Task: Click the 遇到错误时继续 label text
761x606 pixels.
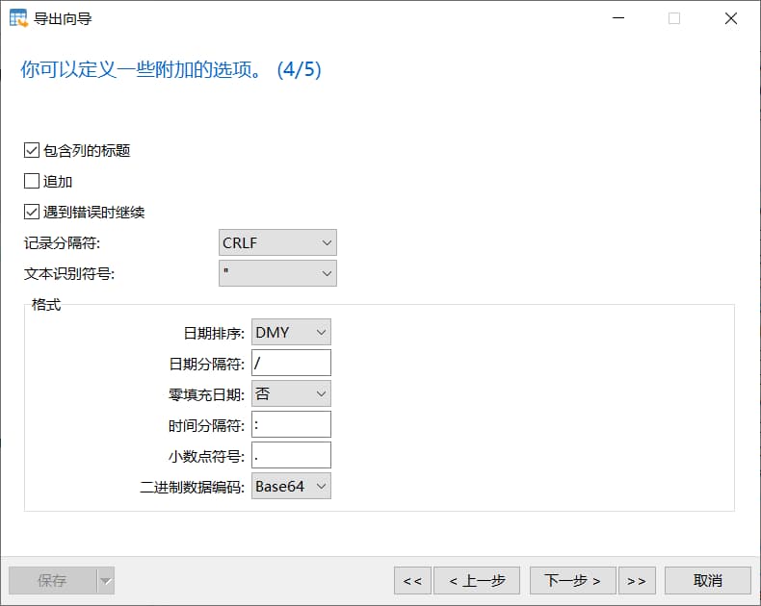Action: [x=94, y=212]
